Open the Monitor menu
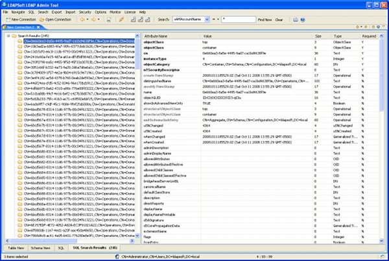389x261 pixels. pos(115,12)
